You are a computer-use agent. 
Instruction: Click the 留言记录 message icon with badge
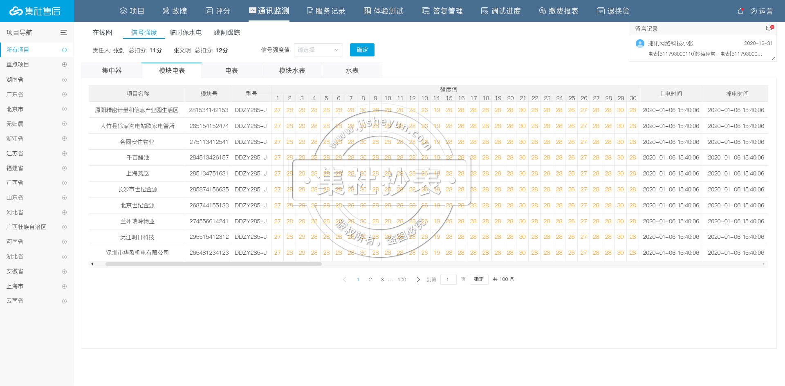pos(769,28)
